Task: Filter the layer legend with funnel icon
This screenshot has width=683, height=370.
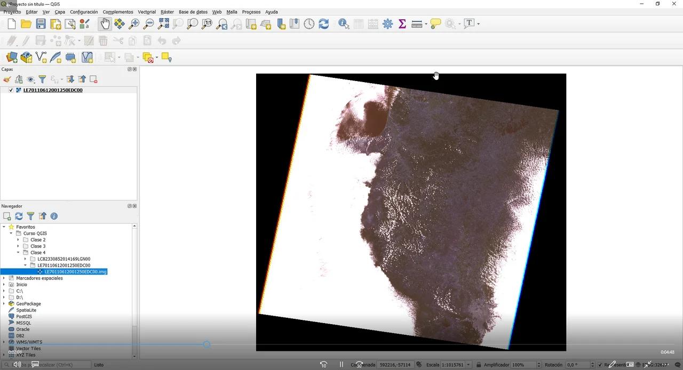Action: click(42, 79)
